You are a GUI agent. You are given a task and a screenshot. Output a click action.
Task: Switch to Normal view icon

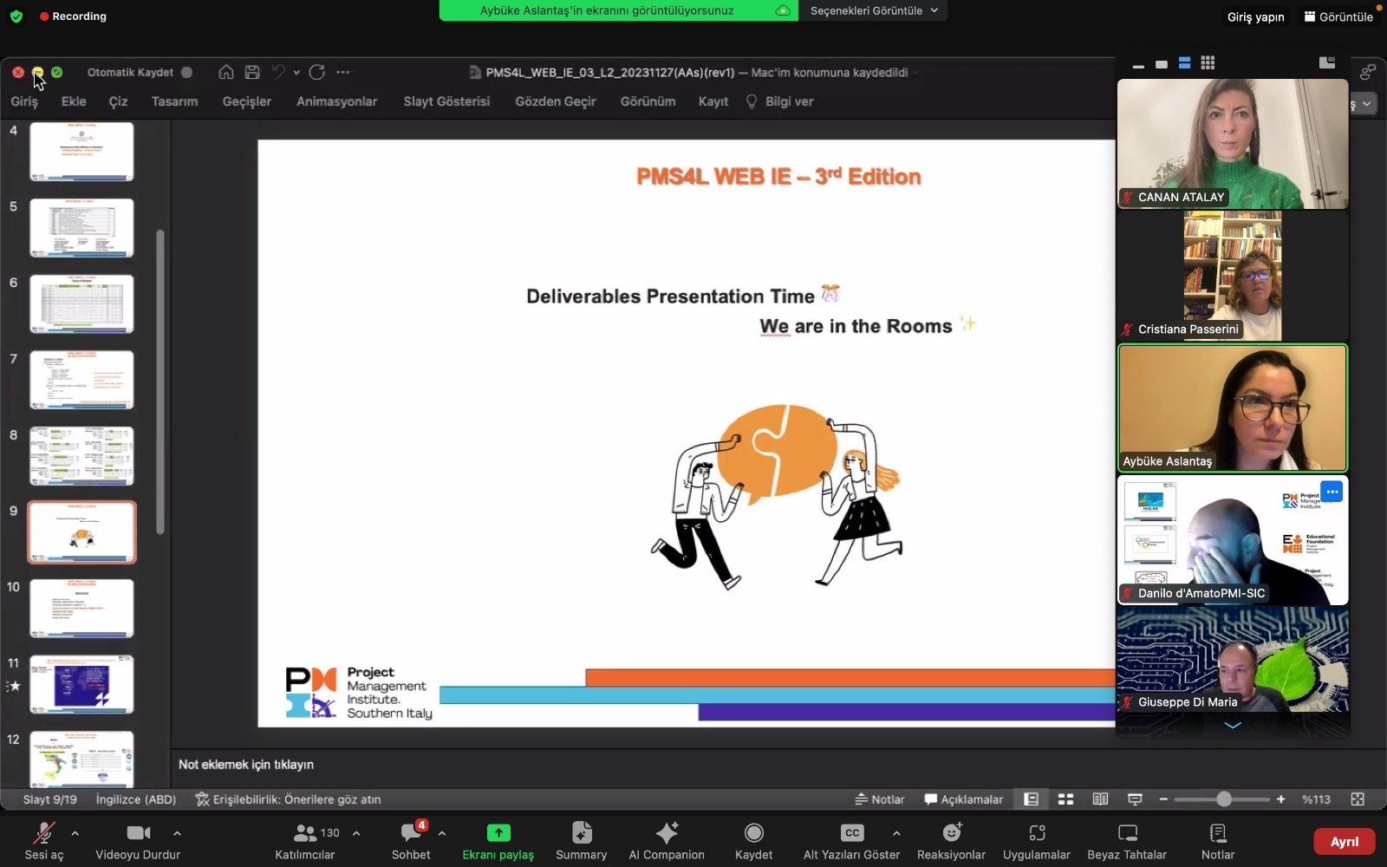[x=1031, y=799]
